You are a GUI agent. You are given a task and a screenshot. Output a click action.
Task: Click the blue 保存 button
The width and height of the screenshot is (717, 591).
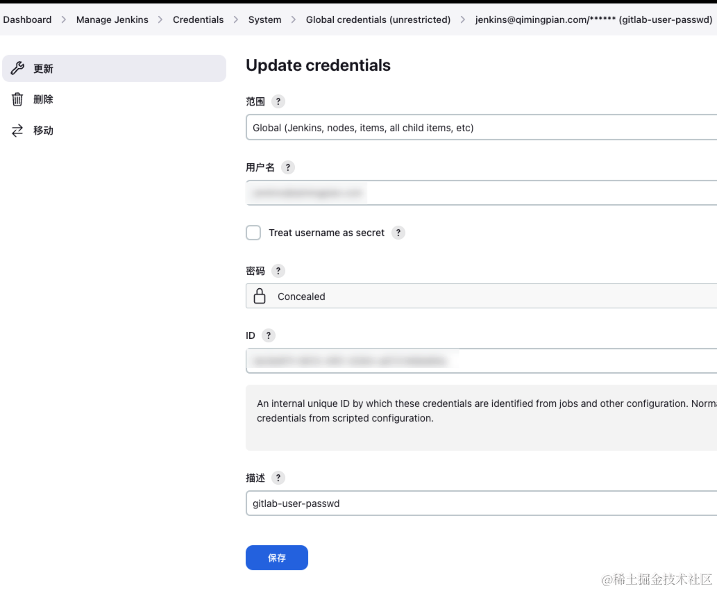click(x=277, y=558)
